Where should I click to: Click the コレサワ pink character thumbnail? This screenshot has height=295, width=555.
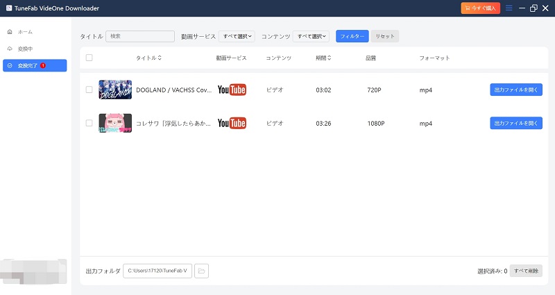(115, 123)
